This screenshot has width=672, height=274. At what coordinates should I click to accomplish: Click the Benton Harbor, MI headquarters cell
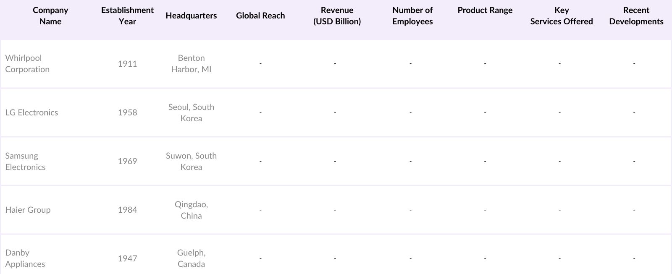[191, 64]
